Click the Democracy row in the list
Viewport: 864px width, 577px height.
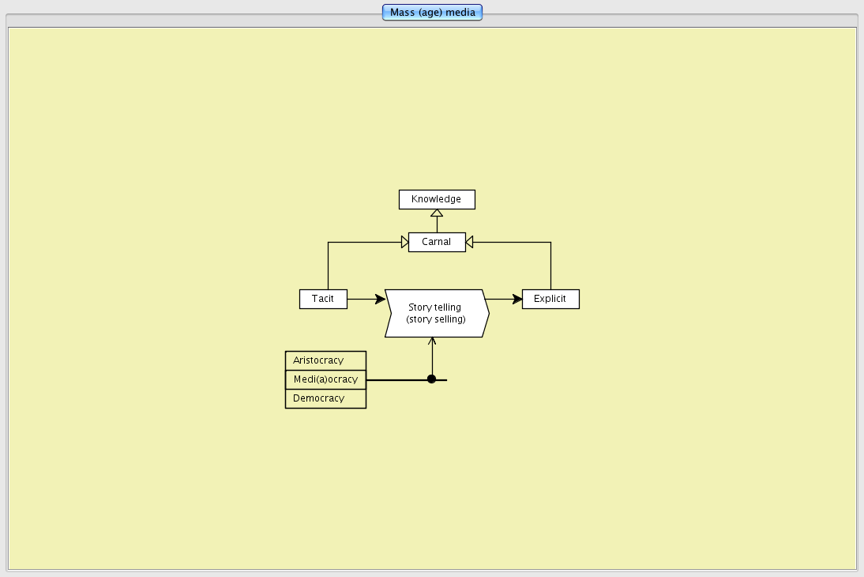[x=325, y=398]
